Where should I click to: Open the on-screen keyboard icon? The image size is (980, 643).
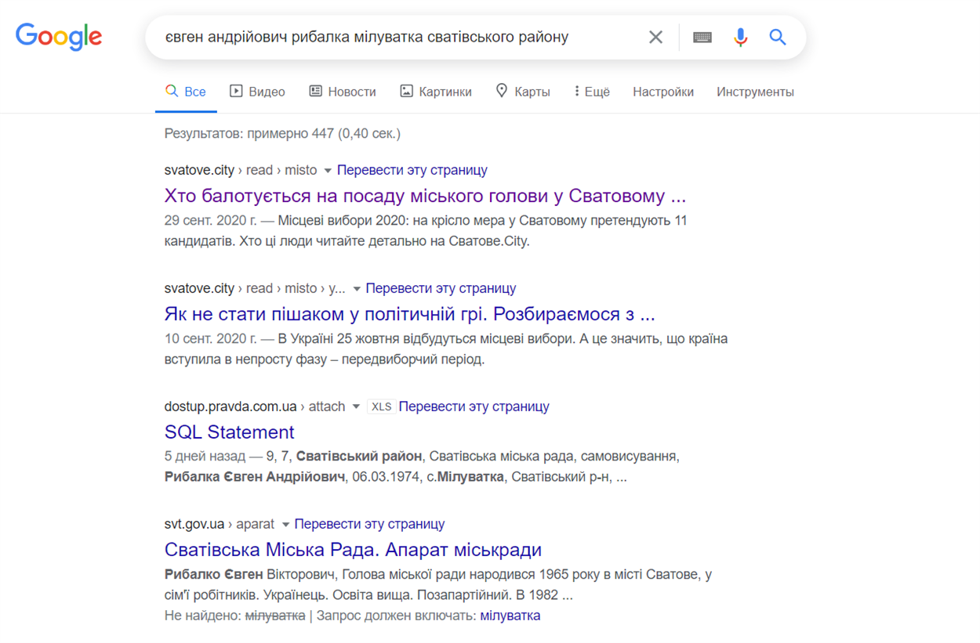tap(702, 37)
